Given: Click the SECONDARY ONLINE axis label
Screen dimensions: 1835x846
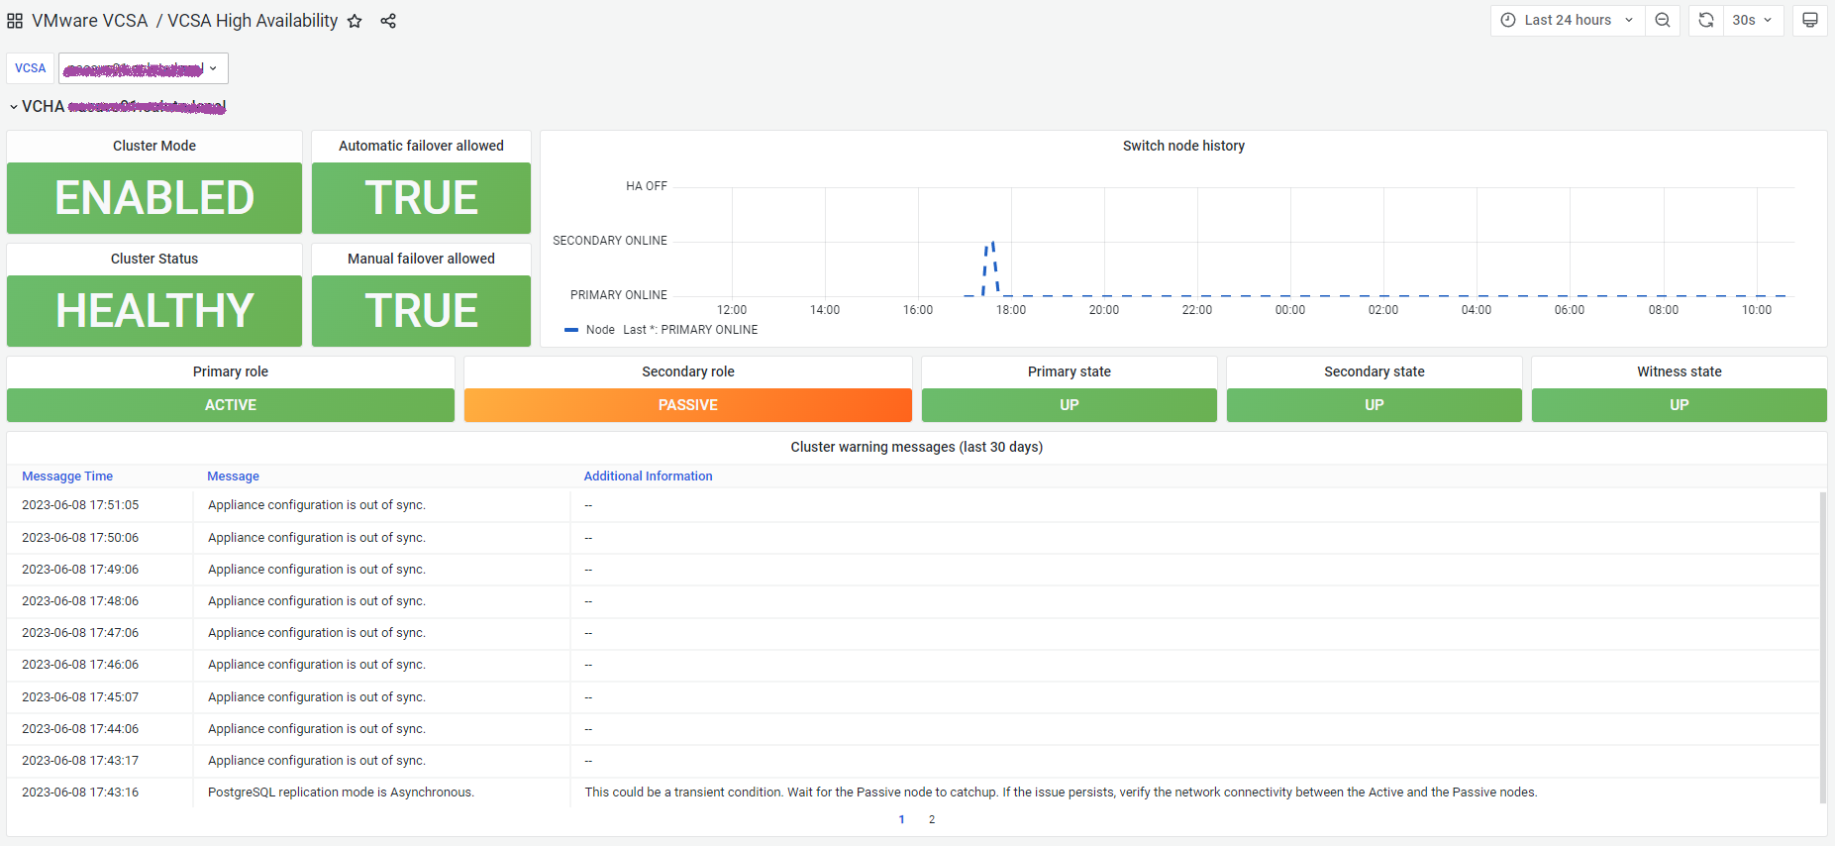Looking at the screenshot, I should pos(610,241).
